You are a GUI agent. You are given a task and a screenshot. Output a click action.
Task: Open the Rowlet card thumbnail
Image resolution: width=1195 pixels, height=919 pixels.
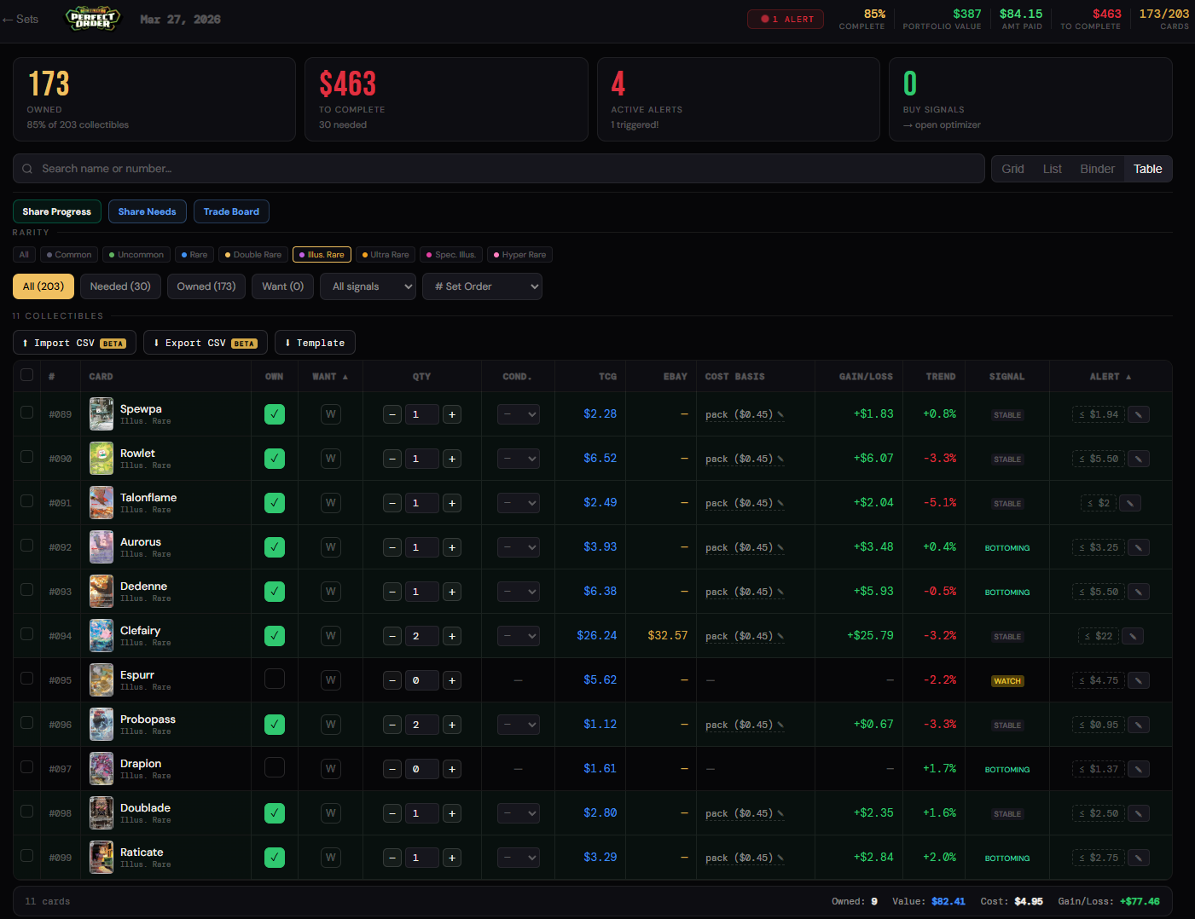click(102, 459)
